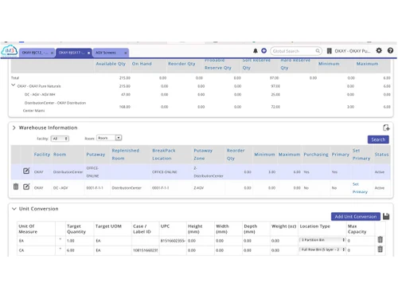Expand the Warehouse Information section
The width and height of the screenshot is (398, 299).
coord(14,128)
